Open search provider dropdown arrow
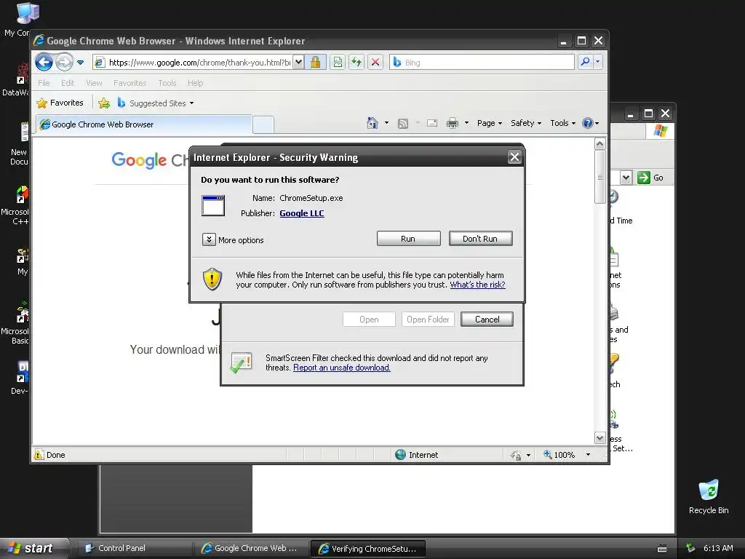Image resolution: width=745 pixels, height=559 pixels. click(598, 62)
